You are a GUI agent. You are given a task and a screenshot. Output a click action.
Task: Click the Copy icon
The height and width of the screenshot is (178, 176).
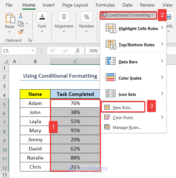[21, 24]
